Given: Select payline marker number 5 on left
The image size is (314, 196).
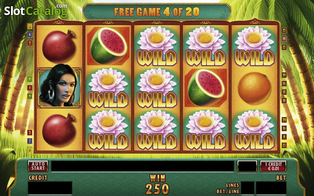Looking at the screenshot, I should [x=30, y=150].
